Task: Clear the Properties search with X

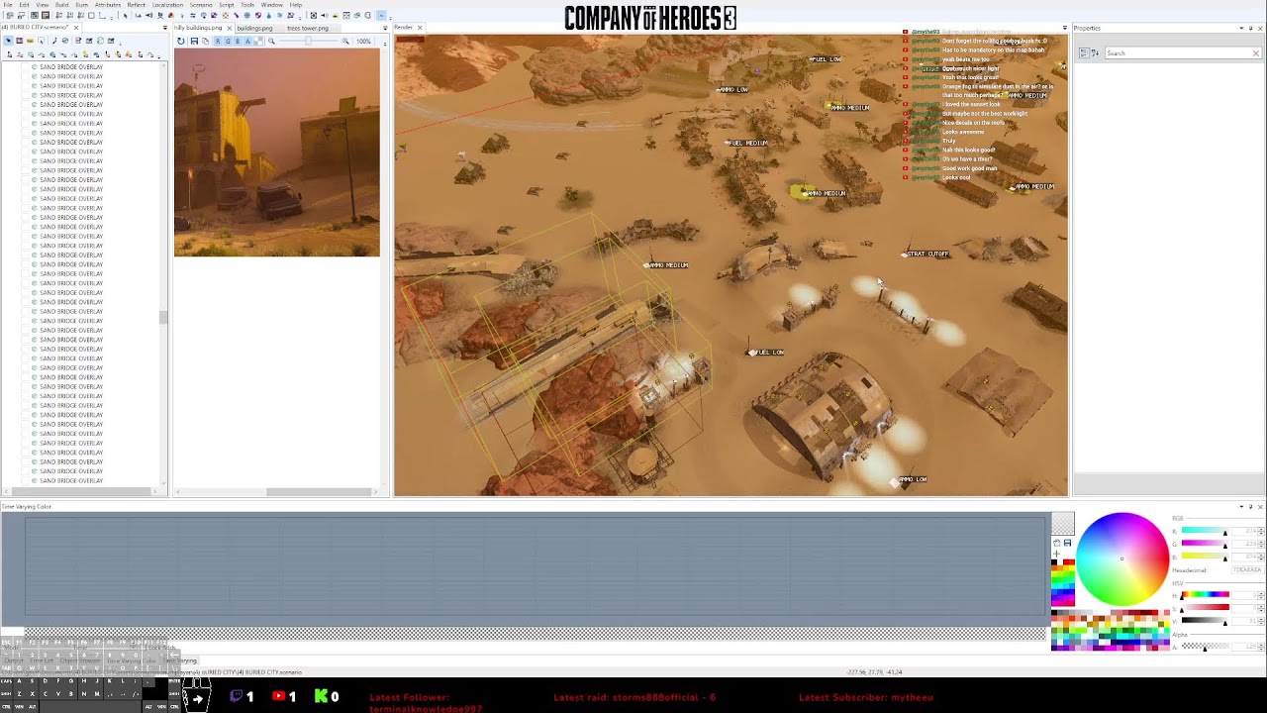Action: 1256,52
